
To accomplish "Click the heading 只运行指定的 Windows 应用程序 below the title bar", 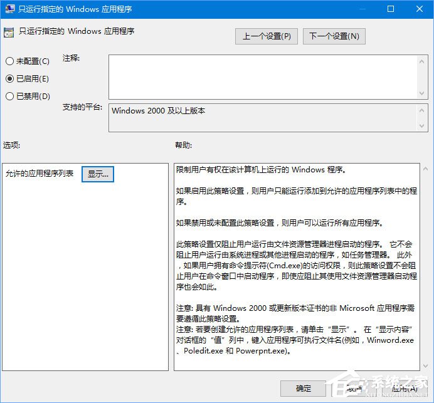I will point(77,31).
